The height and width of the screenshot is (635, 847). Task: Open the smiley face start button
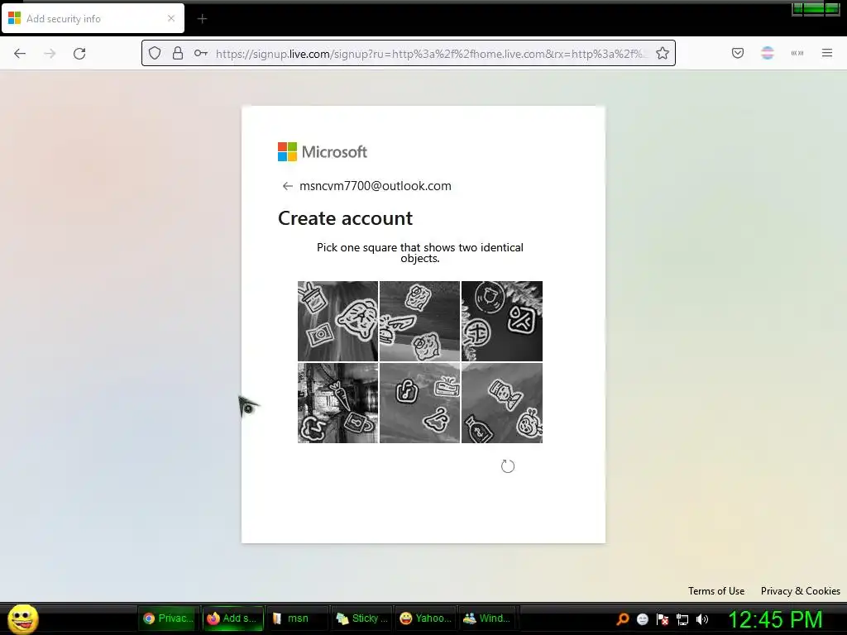(22, 618)
